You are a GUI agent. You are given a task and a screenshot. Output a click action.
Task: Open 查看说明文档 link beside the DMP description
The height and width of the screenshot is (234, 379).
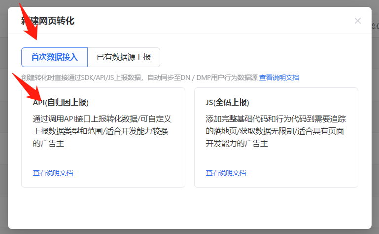click(x=279, y=78)
